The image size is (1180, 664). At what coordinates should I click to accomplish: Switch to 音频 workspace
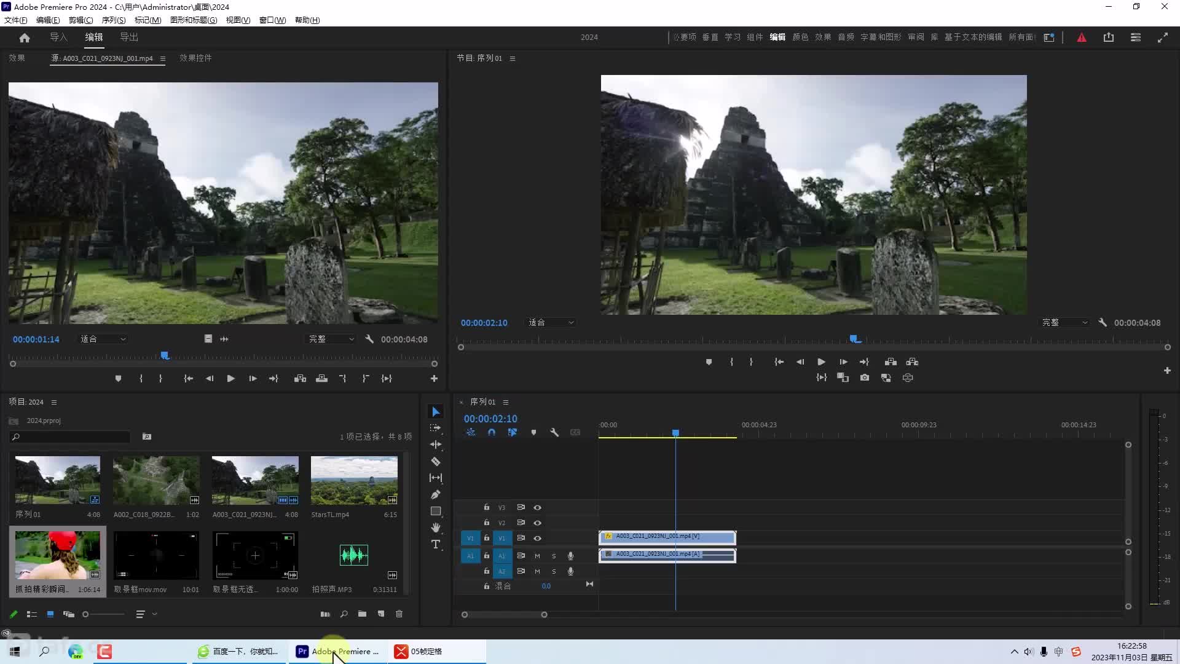click(x=846, y=38)
